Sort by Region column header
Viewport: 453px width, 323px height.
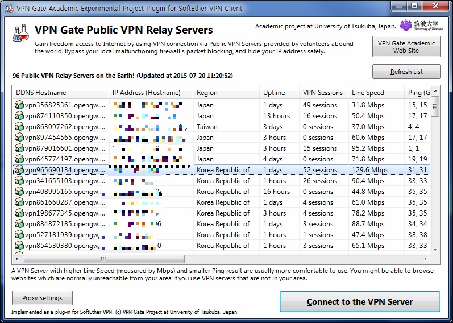[x=226, y=93]
